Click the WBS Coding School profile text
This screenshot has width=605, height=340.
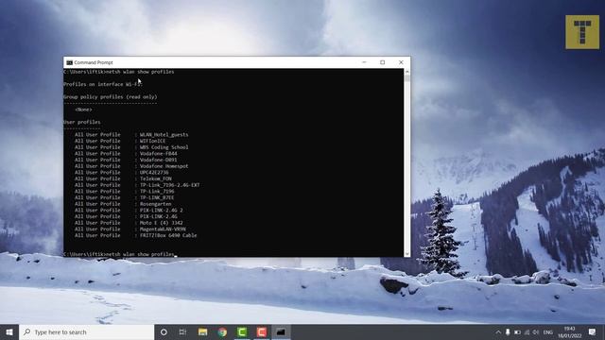pos(164,147)
